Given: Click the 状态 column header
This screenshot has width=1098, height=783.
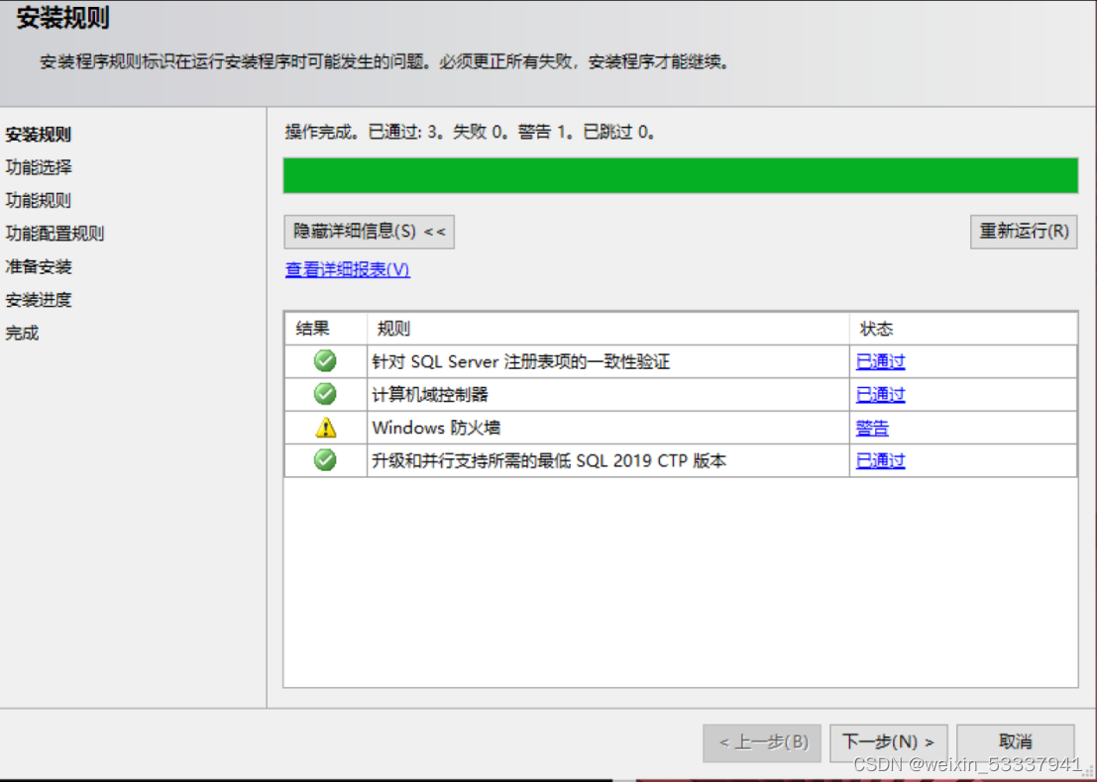Looking at the screenshot, I should coord(963,329).
